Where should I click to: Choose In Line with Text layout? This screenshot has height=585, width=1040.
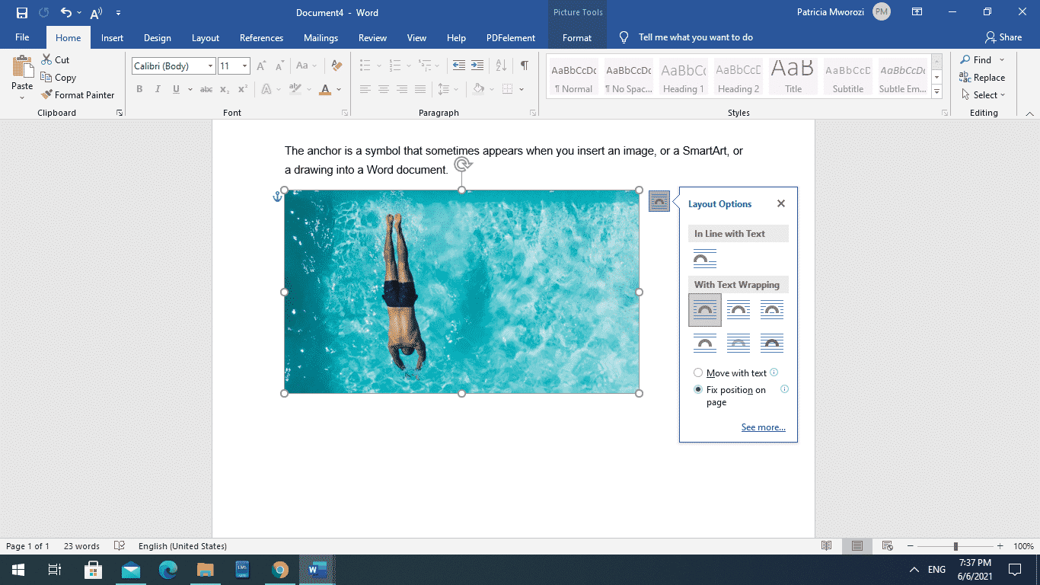[704, 257]
